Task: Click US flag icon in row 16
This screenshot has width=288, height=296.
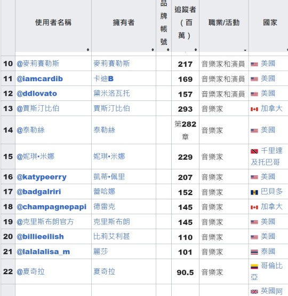Action: click(254, 177)
